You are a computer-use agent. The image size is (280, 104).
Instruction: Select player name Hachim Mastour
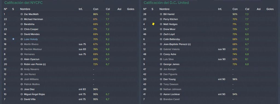pyautogui.click(x=33, y=49)
